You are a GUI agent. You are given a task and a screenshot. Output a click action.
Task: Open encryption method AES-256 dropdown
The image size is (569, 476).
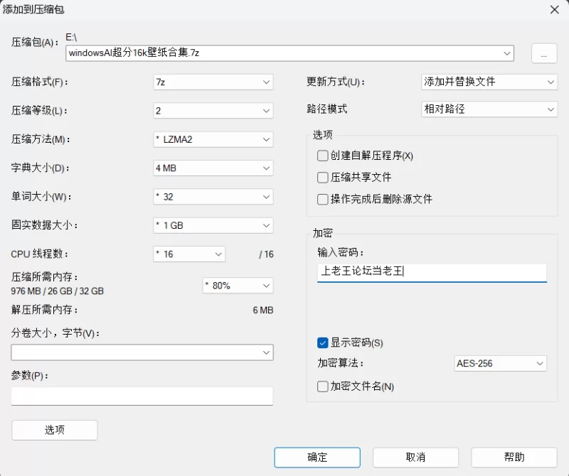(500, 363)
